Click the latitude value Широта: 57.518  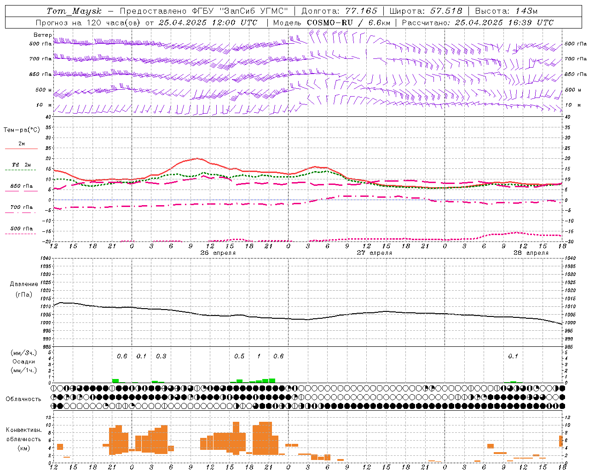click(426, 11)
